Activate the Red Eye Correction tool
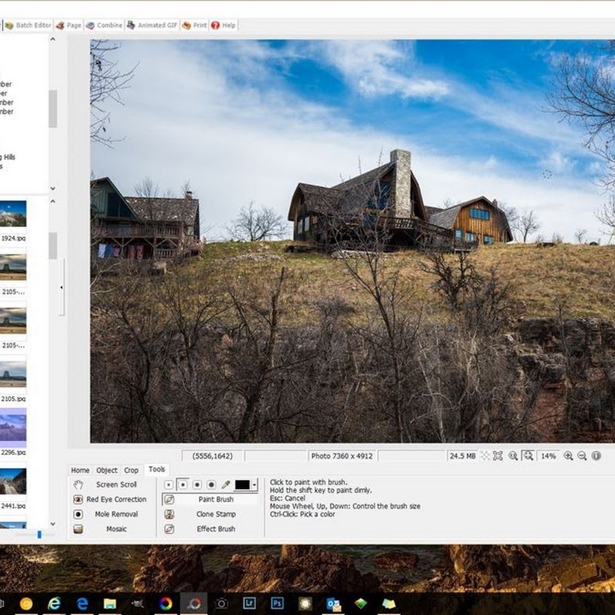 click(x=109, y=500)
